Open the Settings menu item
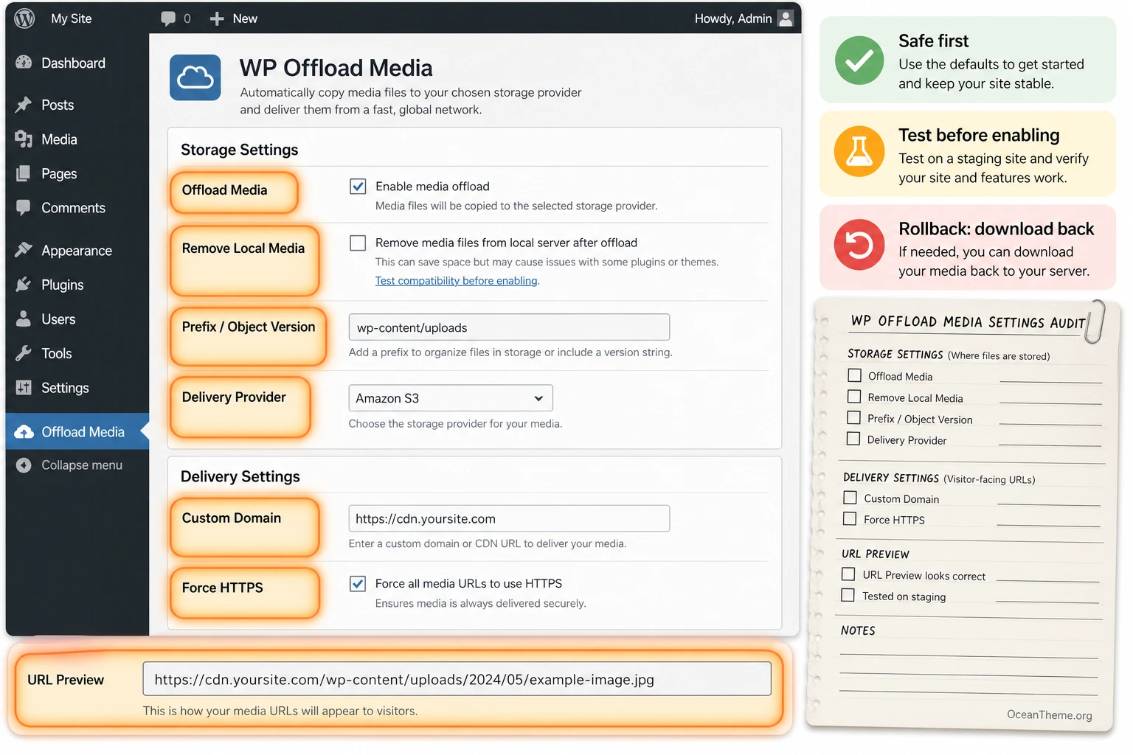Screen dimensions: 1133x755 click(77, 388)
